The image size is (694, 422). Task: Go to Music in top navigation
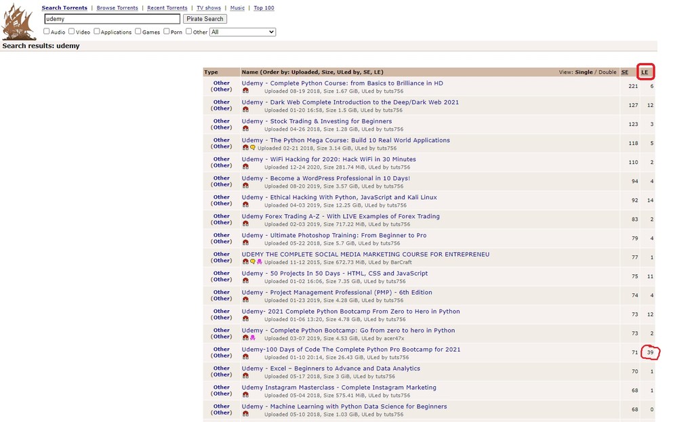(x=237, y=8)
